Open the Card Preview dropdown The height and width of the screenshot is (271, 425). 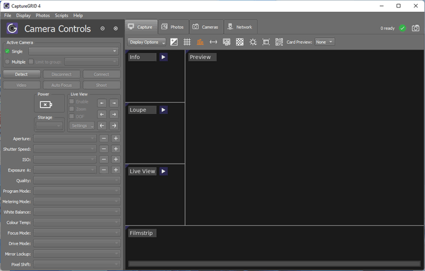325,42
